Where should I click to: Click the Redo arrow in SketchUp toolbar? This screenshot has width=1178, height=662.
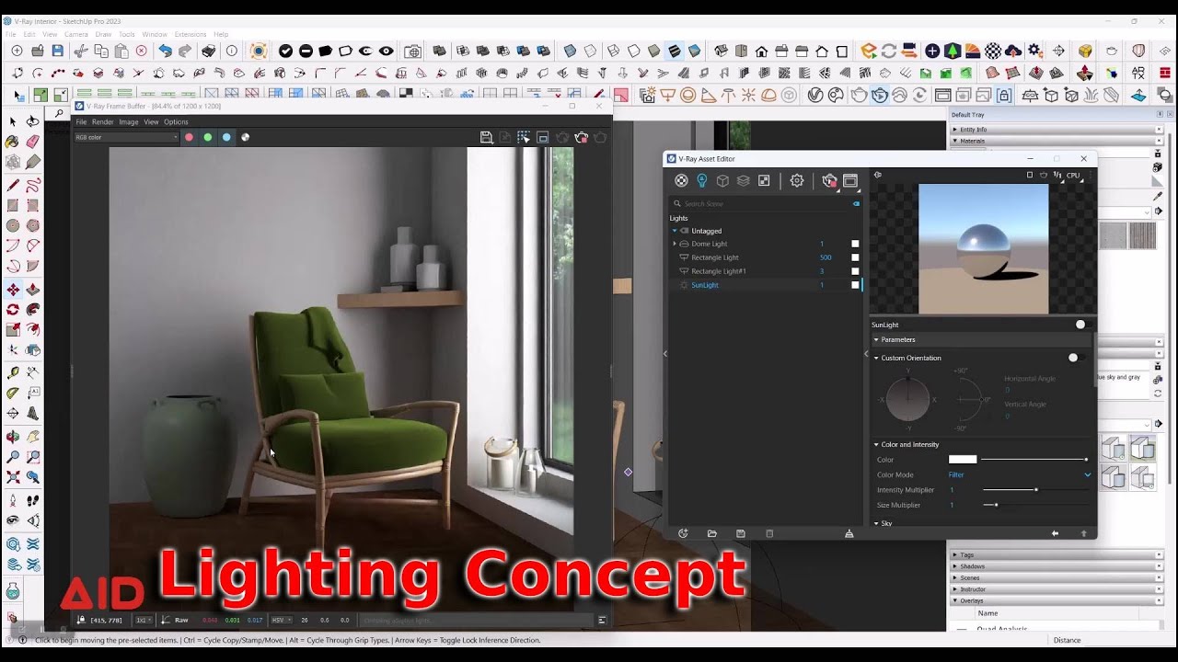(x=185, y=51)
